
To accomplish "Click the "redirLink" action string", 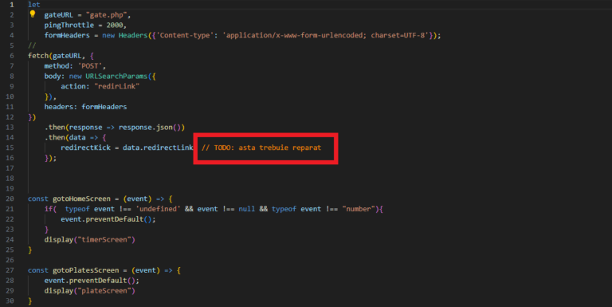I will (x=116, y=86).
